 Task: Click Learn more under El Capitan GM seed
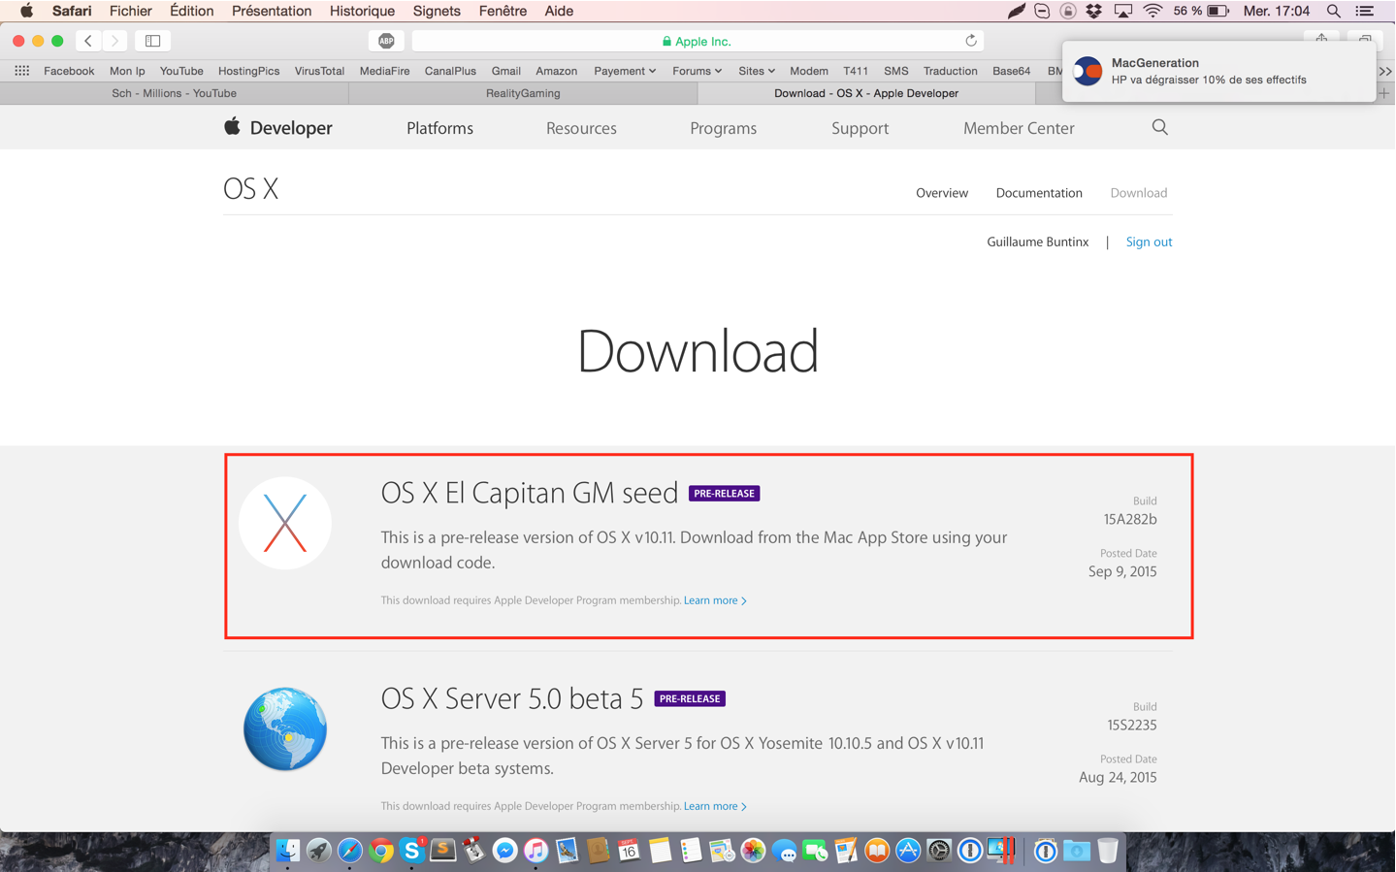pos(715,600)
